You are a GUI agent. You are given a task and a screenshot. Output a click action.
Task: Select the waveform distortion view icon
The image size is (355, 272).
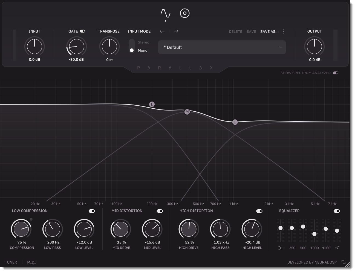(x=166, y=13)
